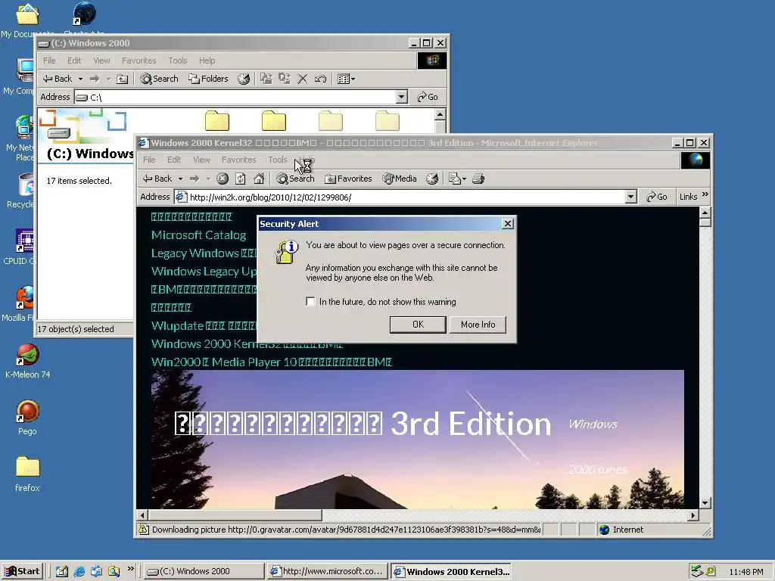This screenshot has width=775, height=581.
Task: Click right arrow of Internet Explorer horizontal scrollbar
Action: [x=693, y=515]
